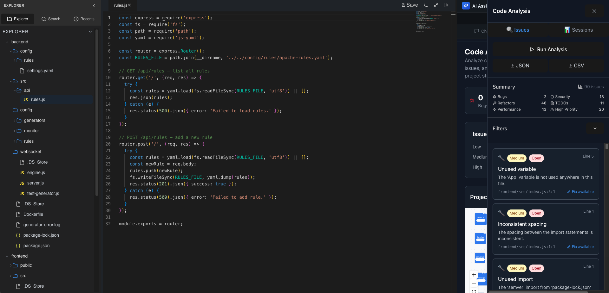Open the terminal icon in editor toolbar

pyautogui.click(x=426, y=5)
